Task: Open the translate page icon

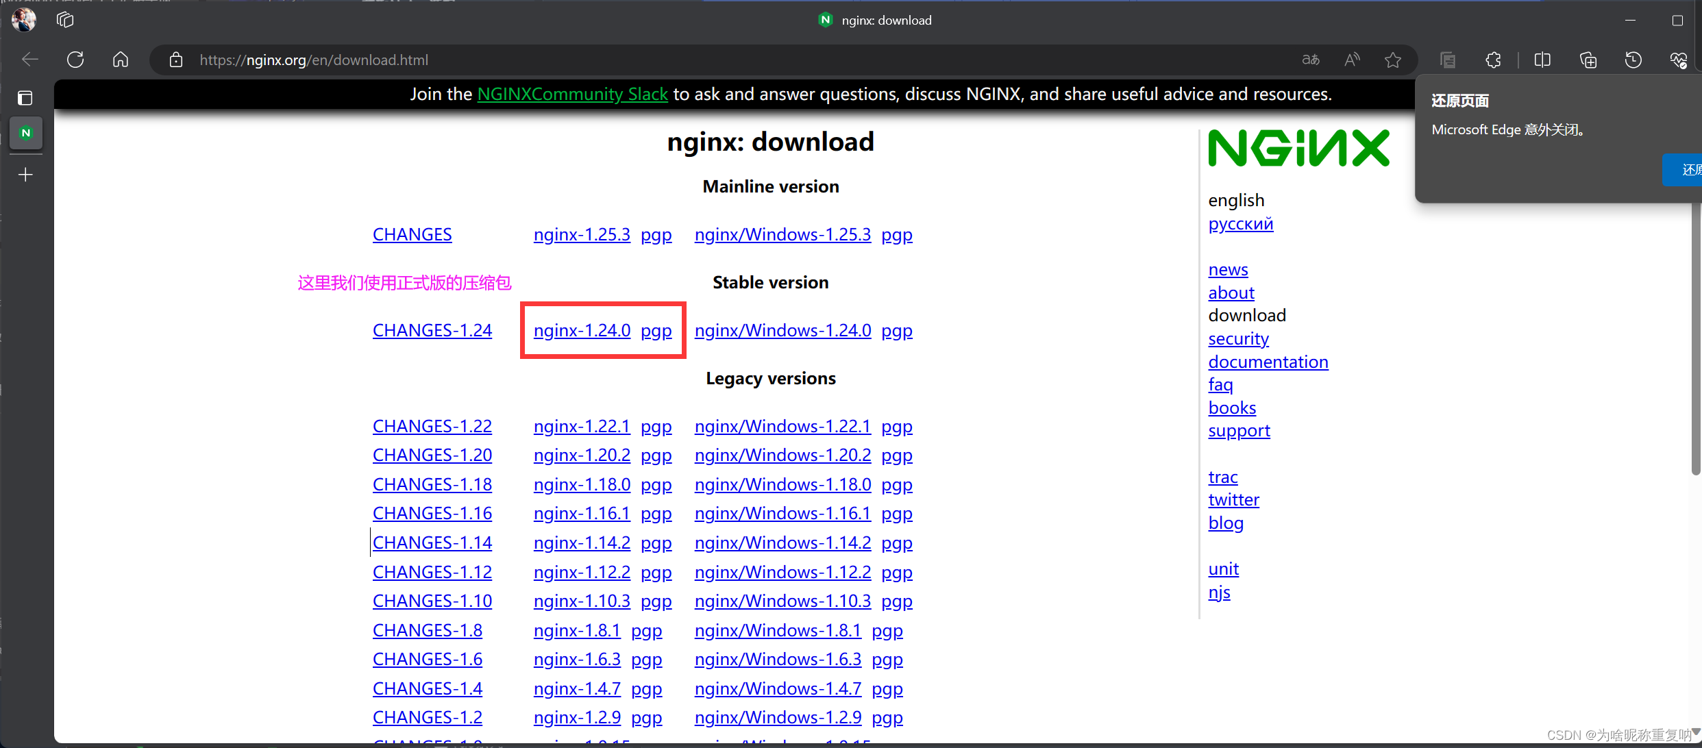Action: [1309, 60]
